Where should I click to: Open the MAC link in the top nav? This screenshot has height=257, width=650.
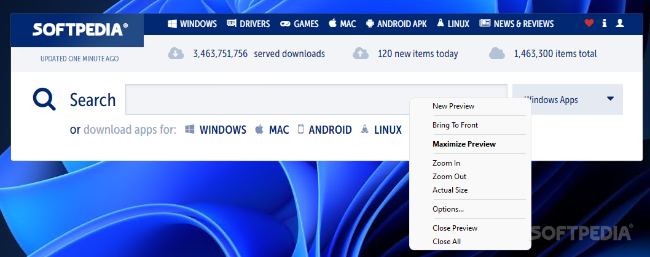point(348,24)
